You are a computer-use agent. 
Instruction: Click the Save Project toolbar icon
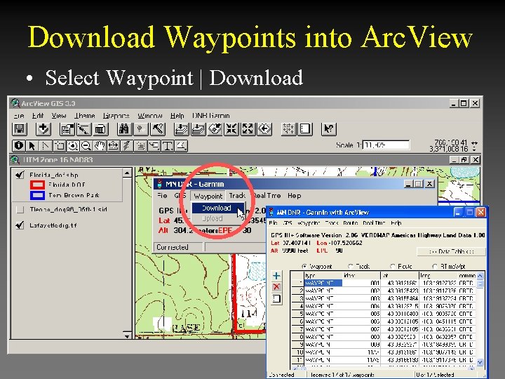20,129
